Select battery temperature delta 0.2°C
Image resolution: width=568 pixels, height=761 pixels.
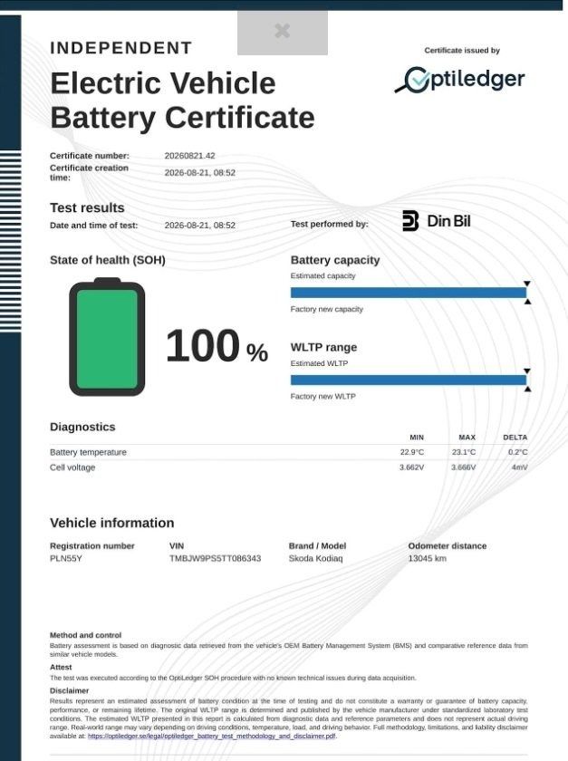tap(517, 452)
